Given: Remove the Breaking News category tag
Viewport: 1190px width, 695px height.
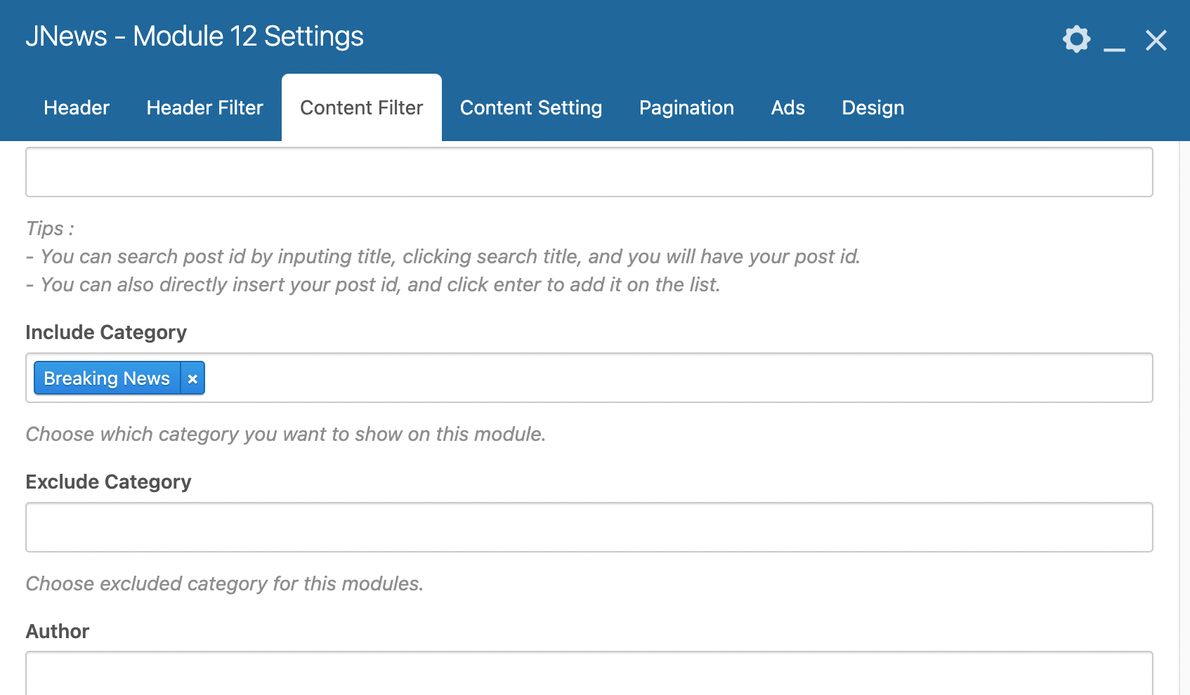Looking at the screenshot, I should (x=192, y=378).
